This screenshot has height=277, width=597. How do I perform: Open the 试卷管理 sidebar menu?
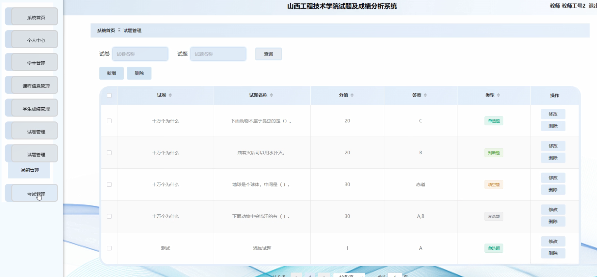(x=35, y=131)
